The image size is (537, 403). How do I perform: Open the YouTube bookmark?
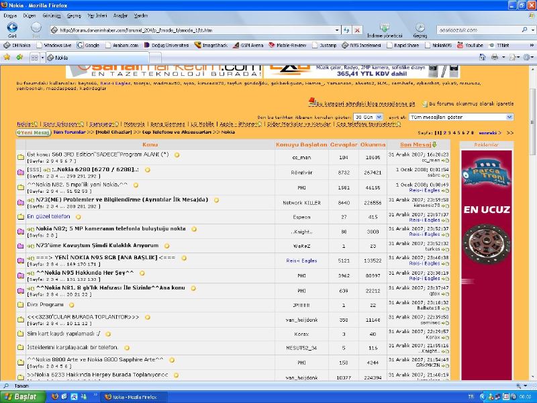click(471, 45)
